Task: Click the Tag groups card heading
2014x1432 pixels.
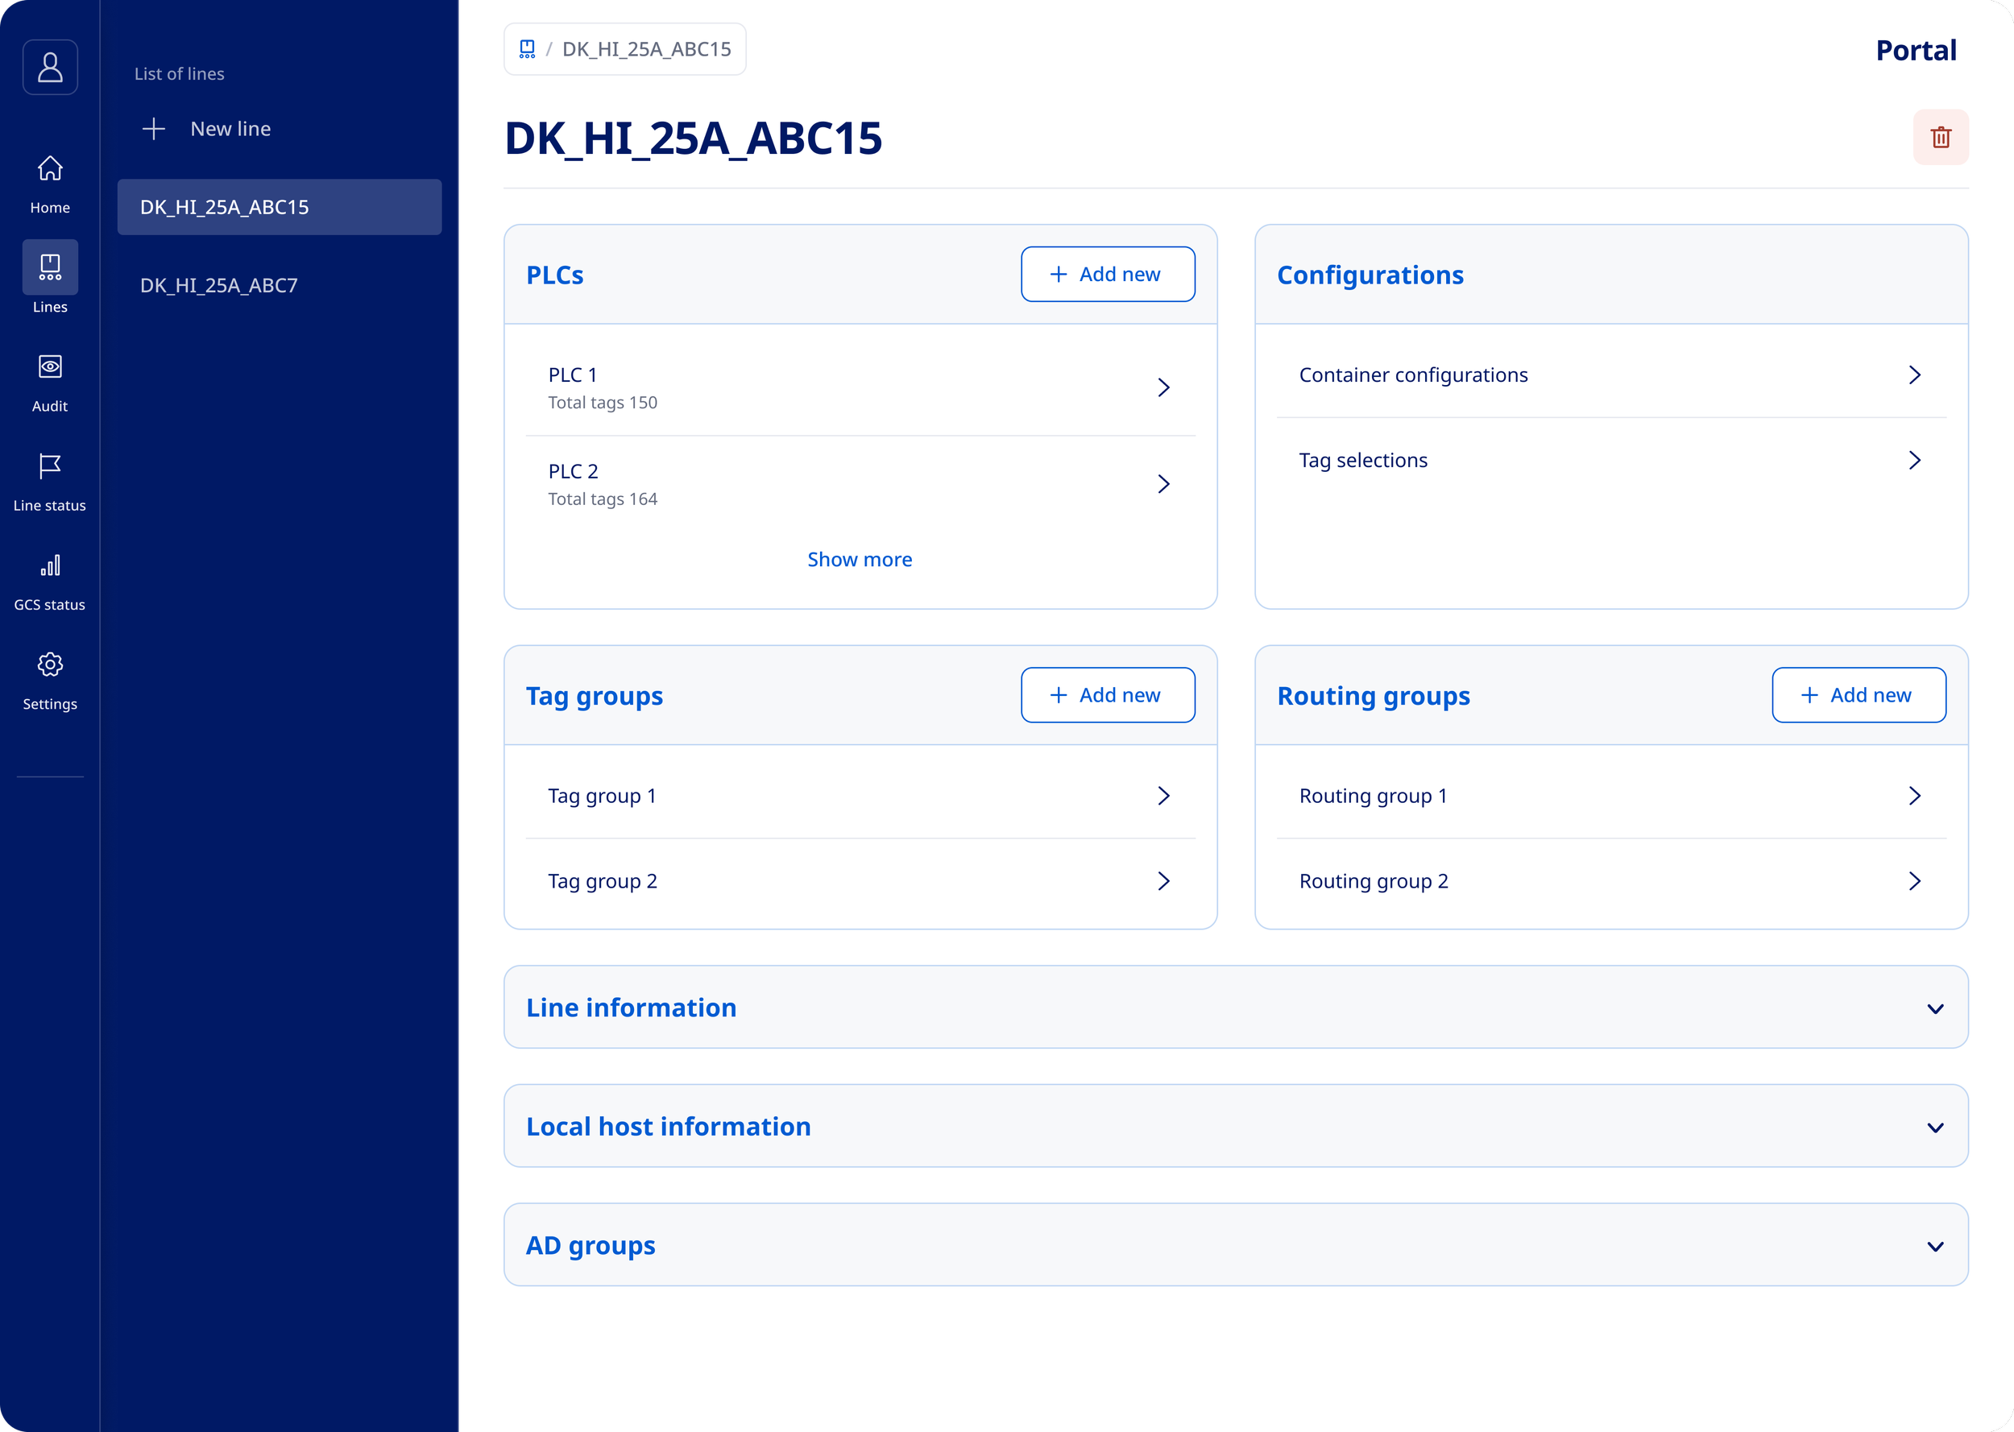Action: (595, 697)
